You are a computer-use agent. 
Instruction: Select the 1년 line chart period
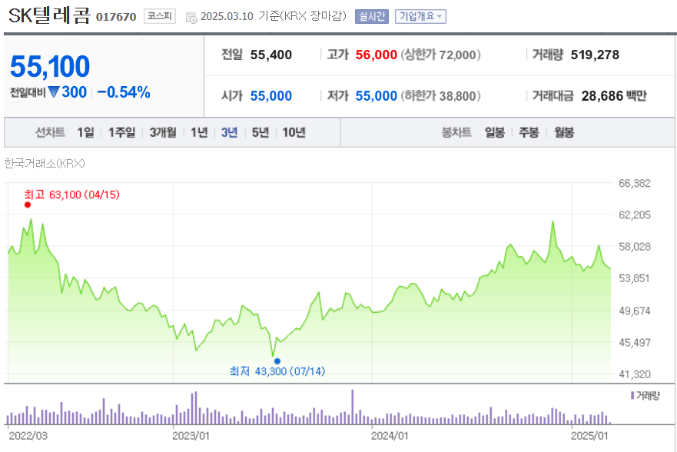[199, 132]
